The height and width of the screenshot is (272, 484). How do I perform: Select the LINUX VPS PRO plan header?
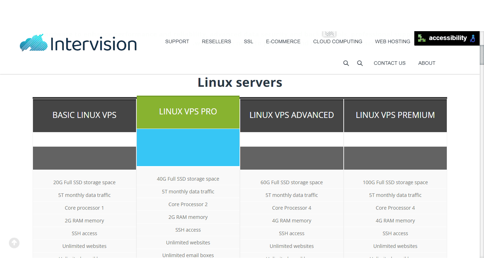[188, 112]
